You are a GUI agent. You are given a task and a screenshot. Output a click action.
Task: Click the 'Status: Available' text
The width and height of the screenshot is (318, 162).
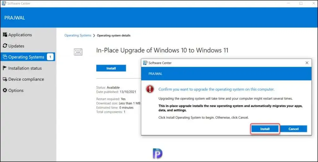click(108, 88)
